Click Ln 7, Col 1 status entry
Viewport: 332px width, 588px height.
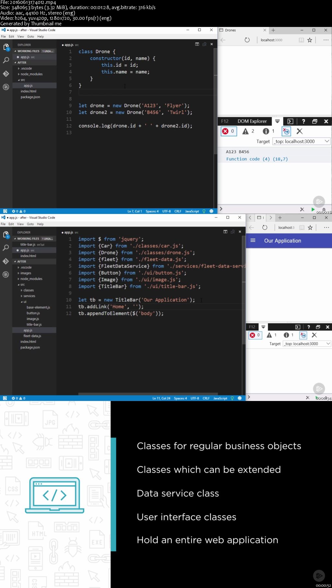(135, 211)
